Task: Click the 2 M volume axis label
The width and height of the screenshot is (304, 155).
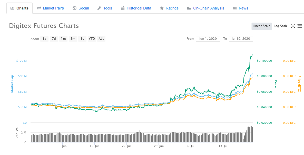Action: pos(23,132)
